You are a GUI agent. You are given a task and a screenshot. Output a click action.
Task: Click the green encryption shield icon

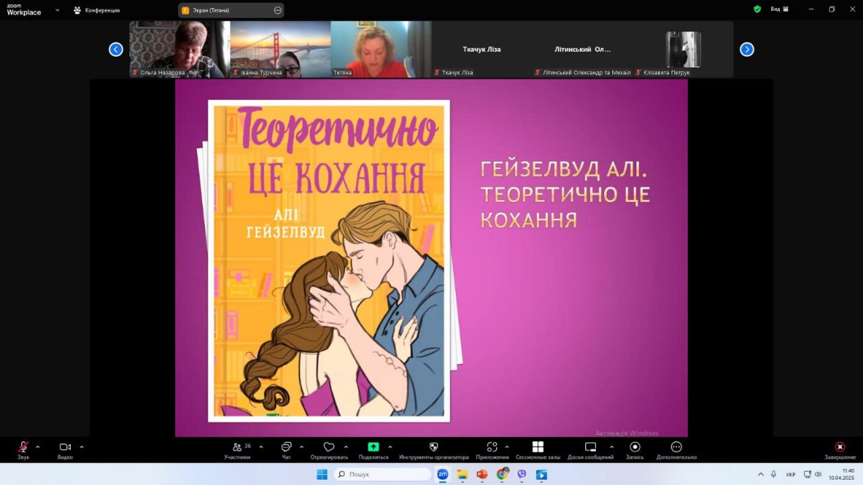click(x=757, y=9)
